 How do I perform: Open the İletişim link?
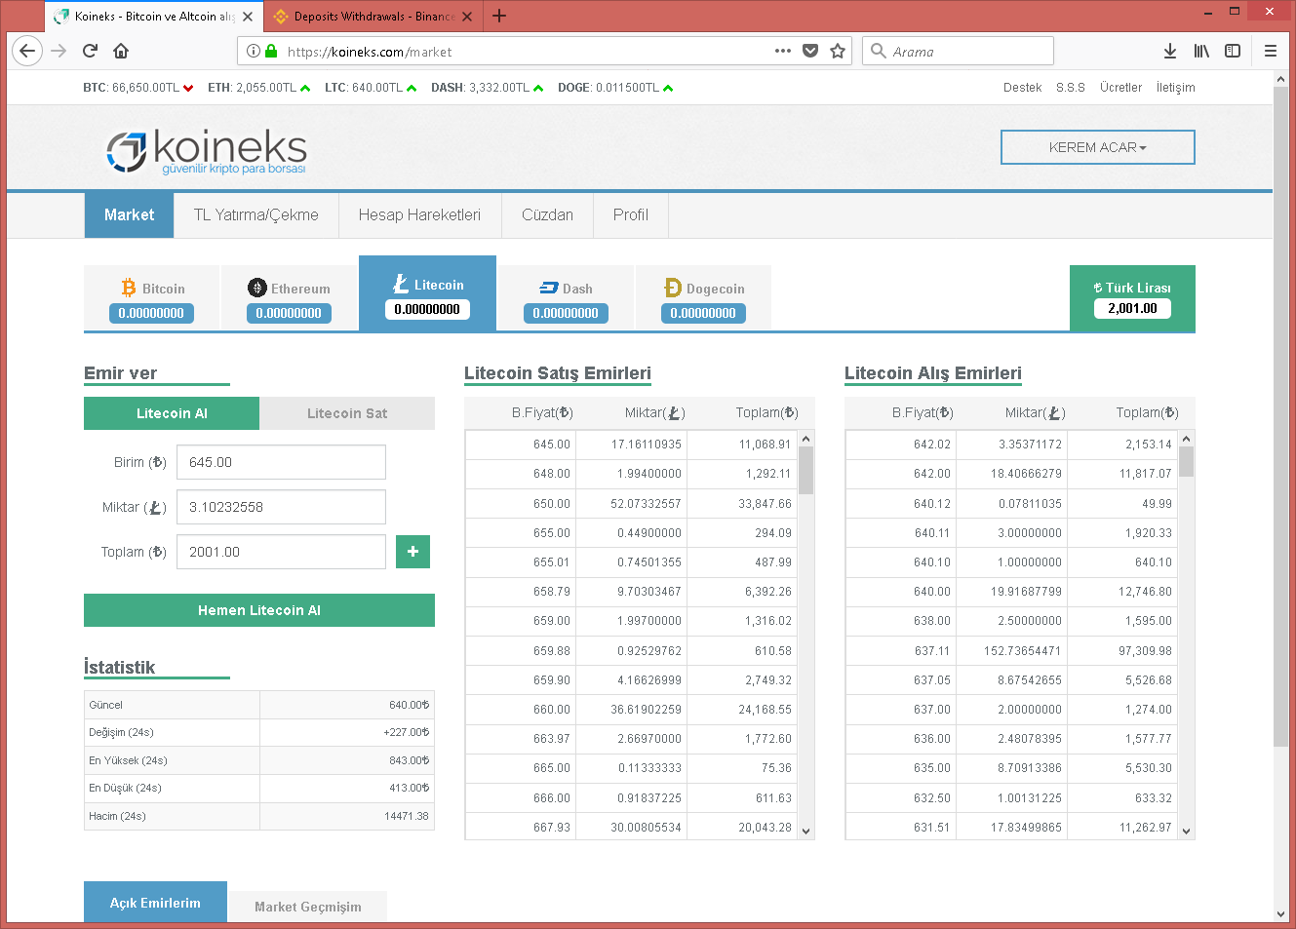coord(1175,88)
